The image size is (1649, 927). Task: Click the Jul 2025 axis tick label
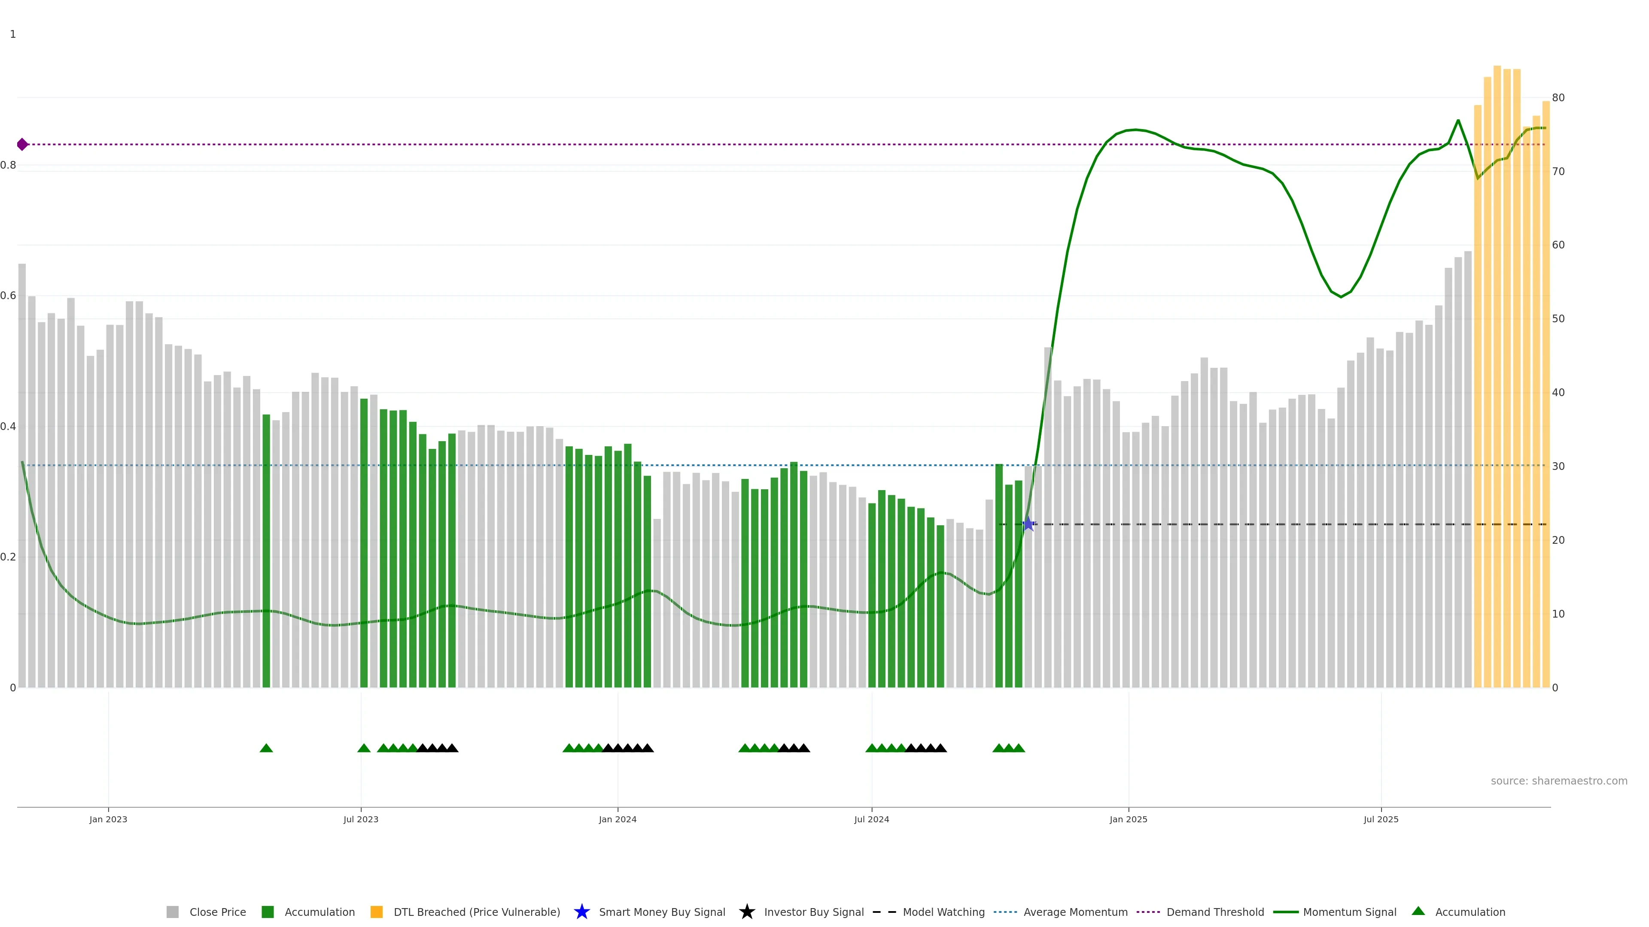point(1381,819)
